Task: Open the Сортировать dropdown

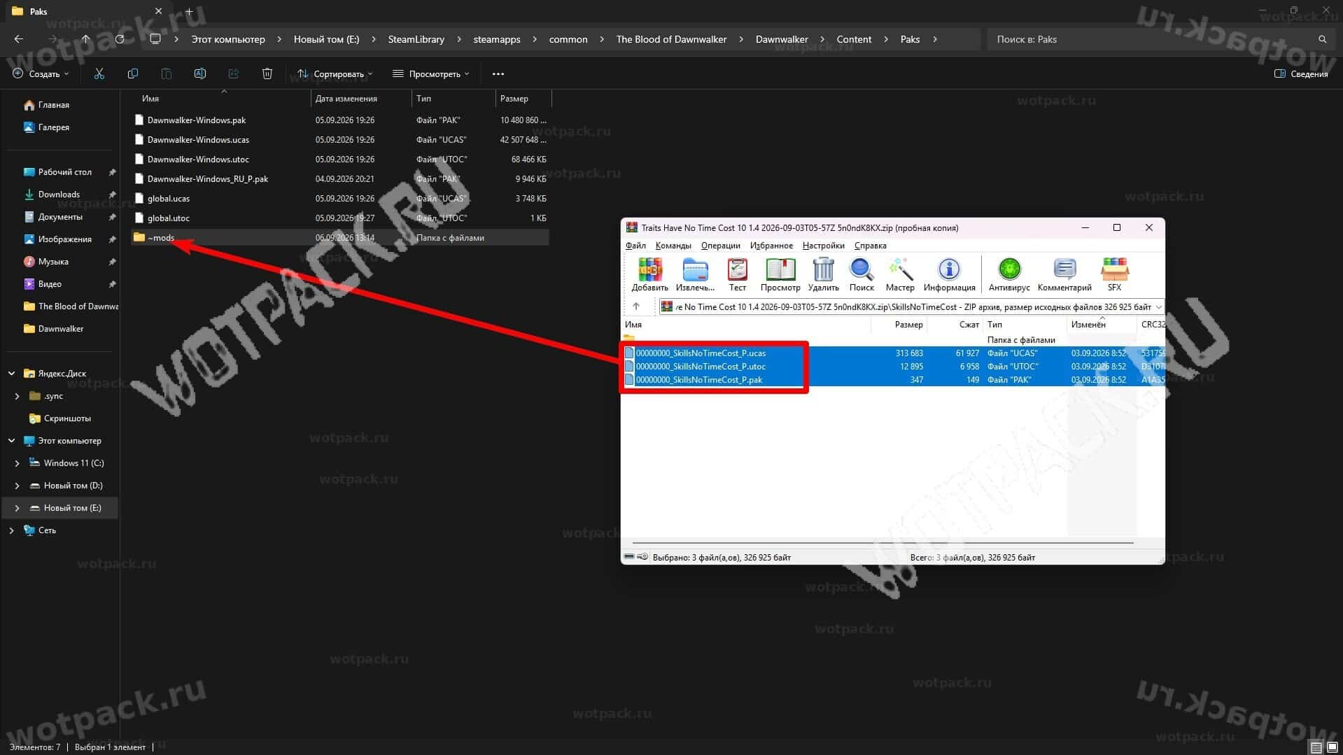Action: coord(335,73)
